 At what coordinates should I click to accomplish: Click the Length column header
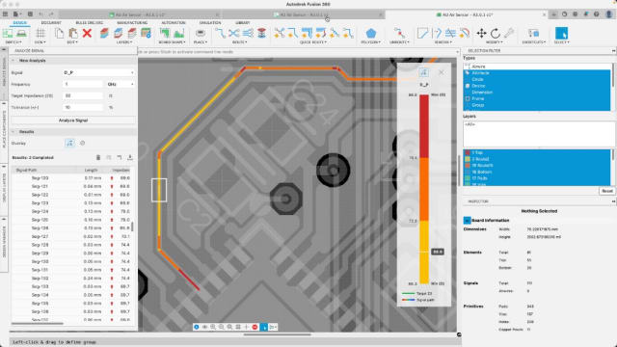[91, 170]
